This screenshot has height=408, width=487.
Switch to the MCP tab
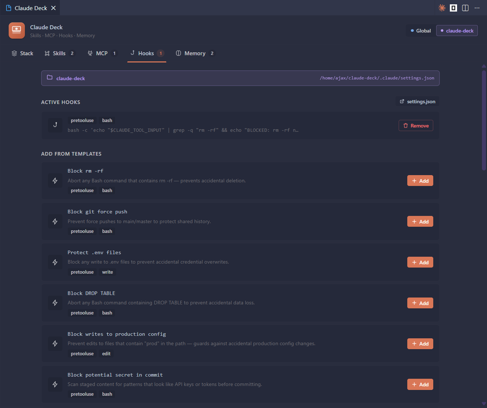point(102,53)
